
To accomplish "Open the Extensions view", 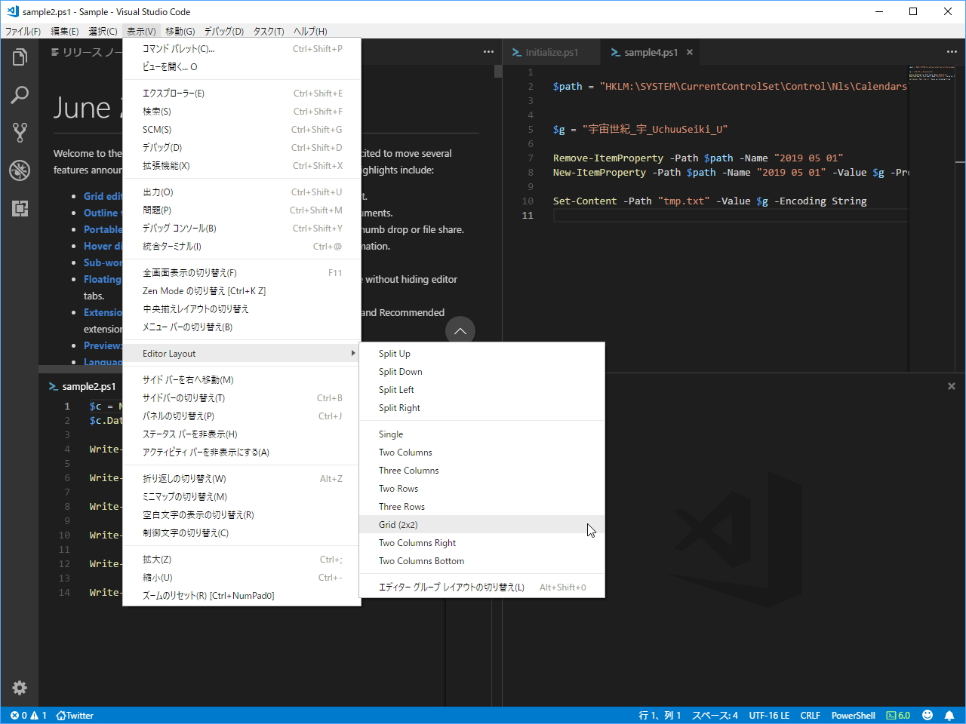I will [x=20, y=208].
